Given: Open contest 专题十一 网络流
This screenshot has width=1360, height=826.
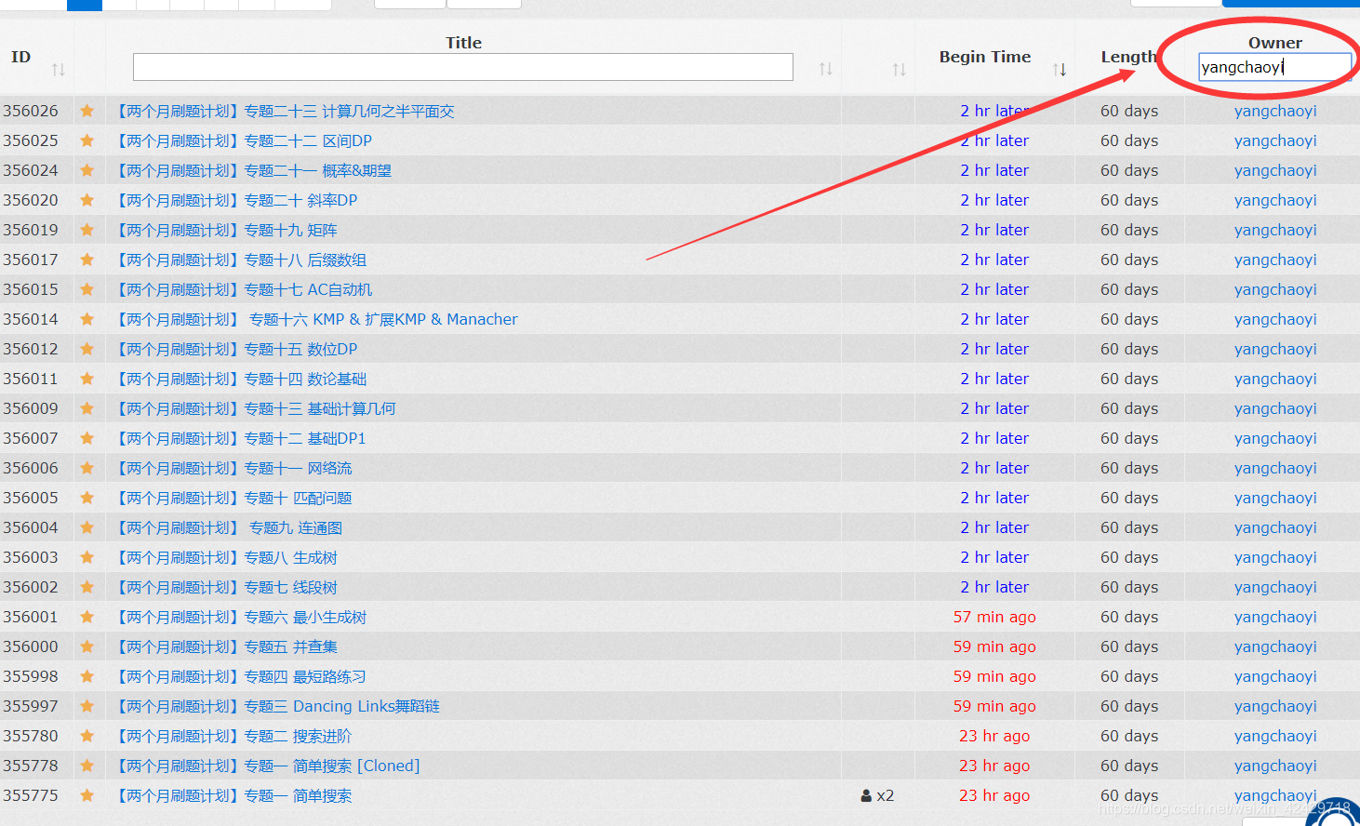Looking at the screenshot, I should 234,468.
